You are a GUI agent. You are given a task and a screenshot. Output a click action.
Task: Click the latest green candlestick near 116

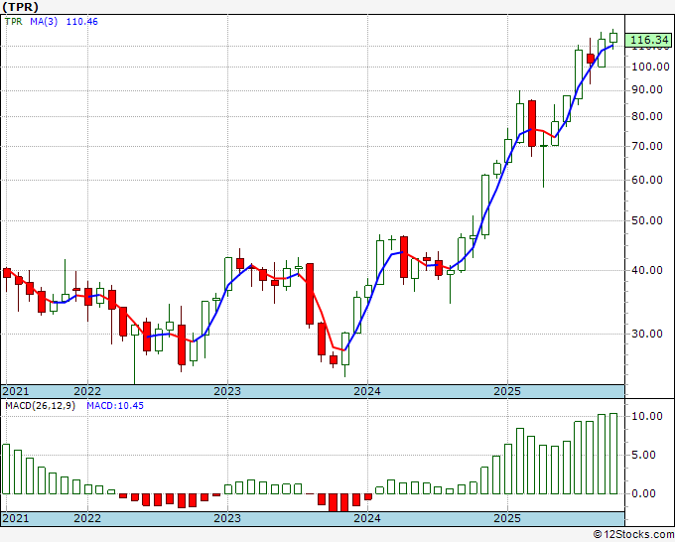(613, 38)
